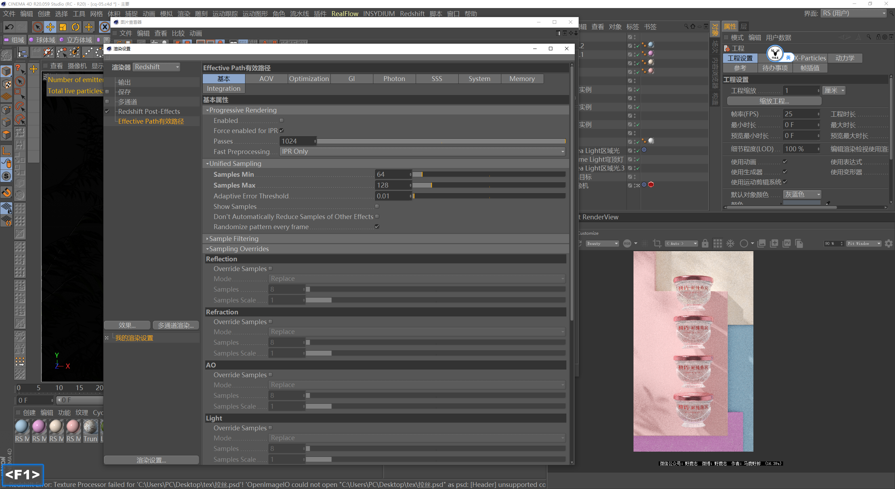
Task: Switch to Polygons mode icon
Action: (6, 134)
